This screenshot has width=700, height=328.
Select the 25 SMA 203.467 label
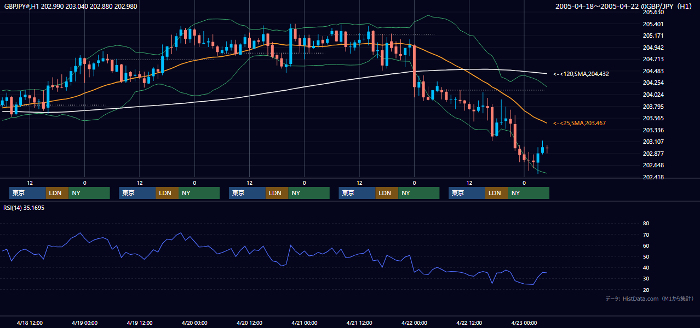(x=579, y=123)
